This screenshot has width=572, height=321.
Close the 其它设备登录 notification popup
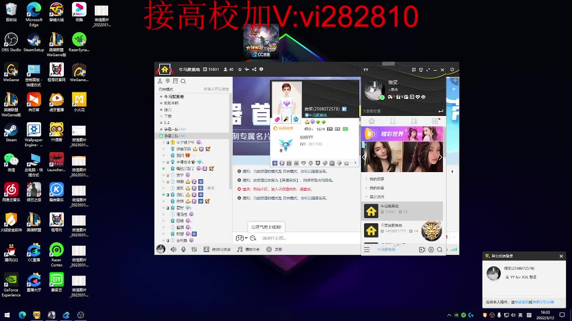pyautogui.click(x=561, y=256)
